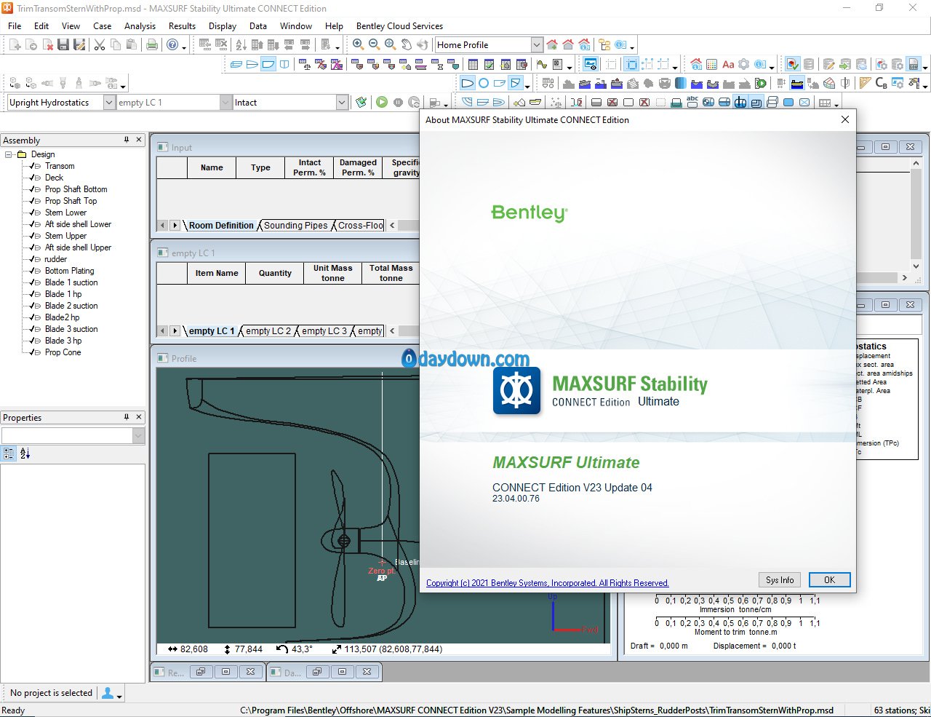Open the Bentley Cloud Services menu
This screenshot has width=931, height=717.
coord(399,25)
